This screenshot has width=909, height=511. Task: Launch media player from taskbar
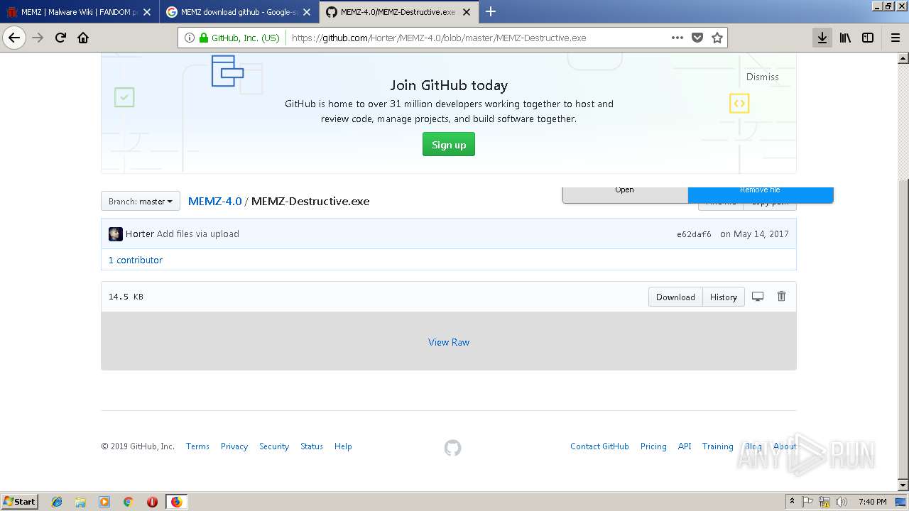(x=104, y=502)
